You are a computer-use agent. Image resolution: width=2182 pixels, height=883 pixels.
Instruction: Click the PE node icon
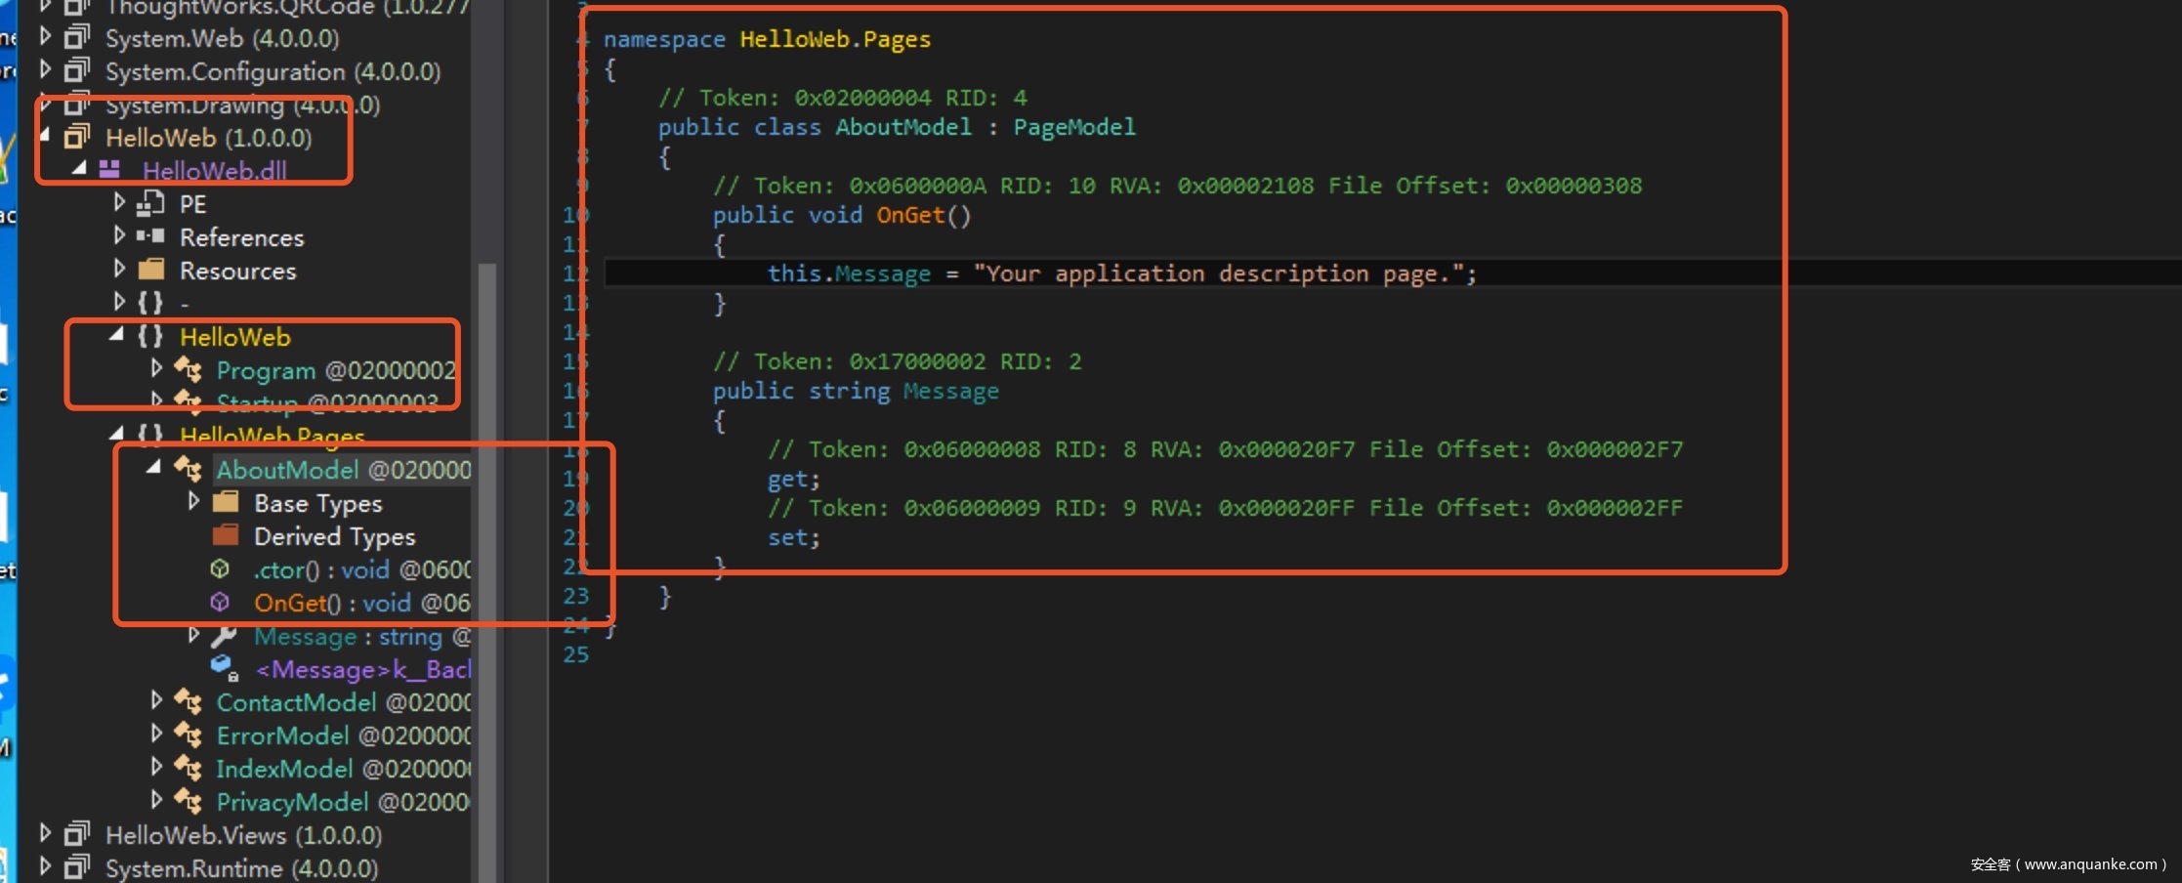[x=150, y=203]
